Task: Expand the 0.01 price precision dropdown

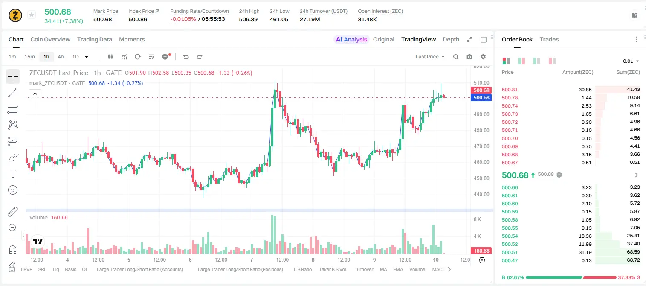Action: [x=631, y=61]
